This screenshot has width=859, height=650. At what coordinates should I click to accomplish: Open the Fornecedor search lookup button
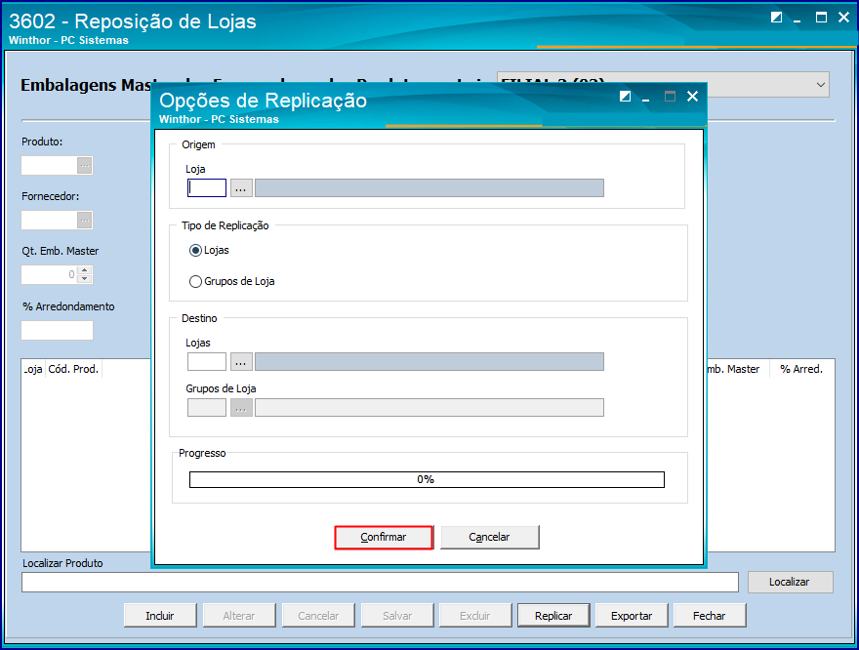click(x=84, y=221)
